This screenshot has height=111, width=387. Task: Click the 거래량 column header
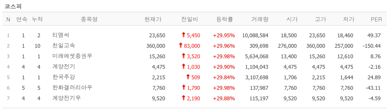tap(260, 19)
